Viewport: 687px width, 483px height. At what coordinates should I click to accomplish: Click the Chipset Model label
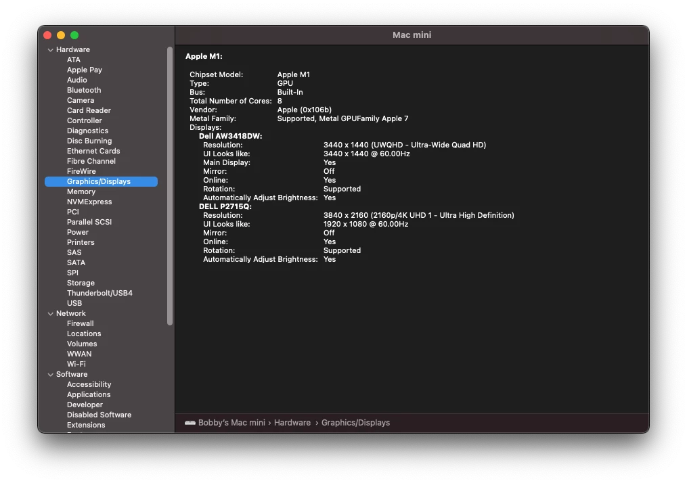click(x=216, y=74)
